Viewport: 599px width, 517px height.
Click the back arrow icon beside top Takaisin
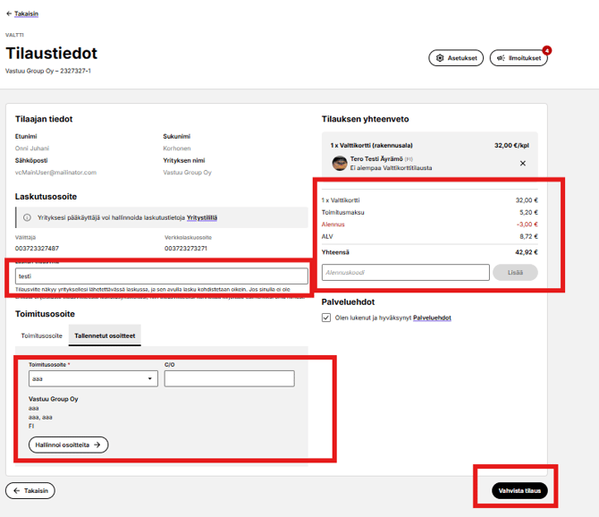coord(9,13)
